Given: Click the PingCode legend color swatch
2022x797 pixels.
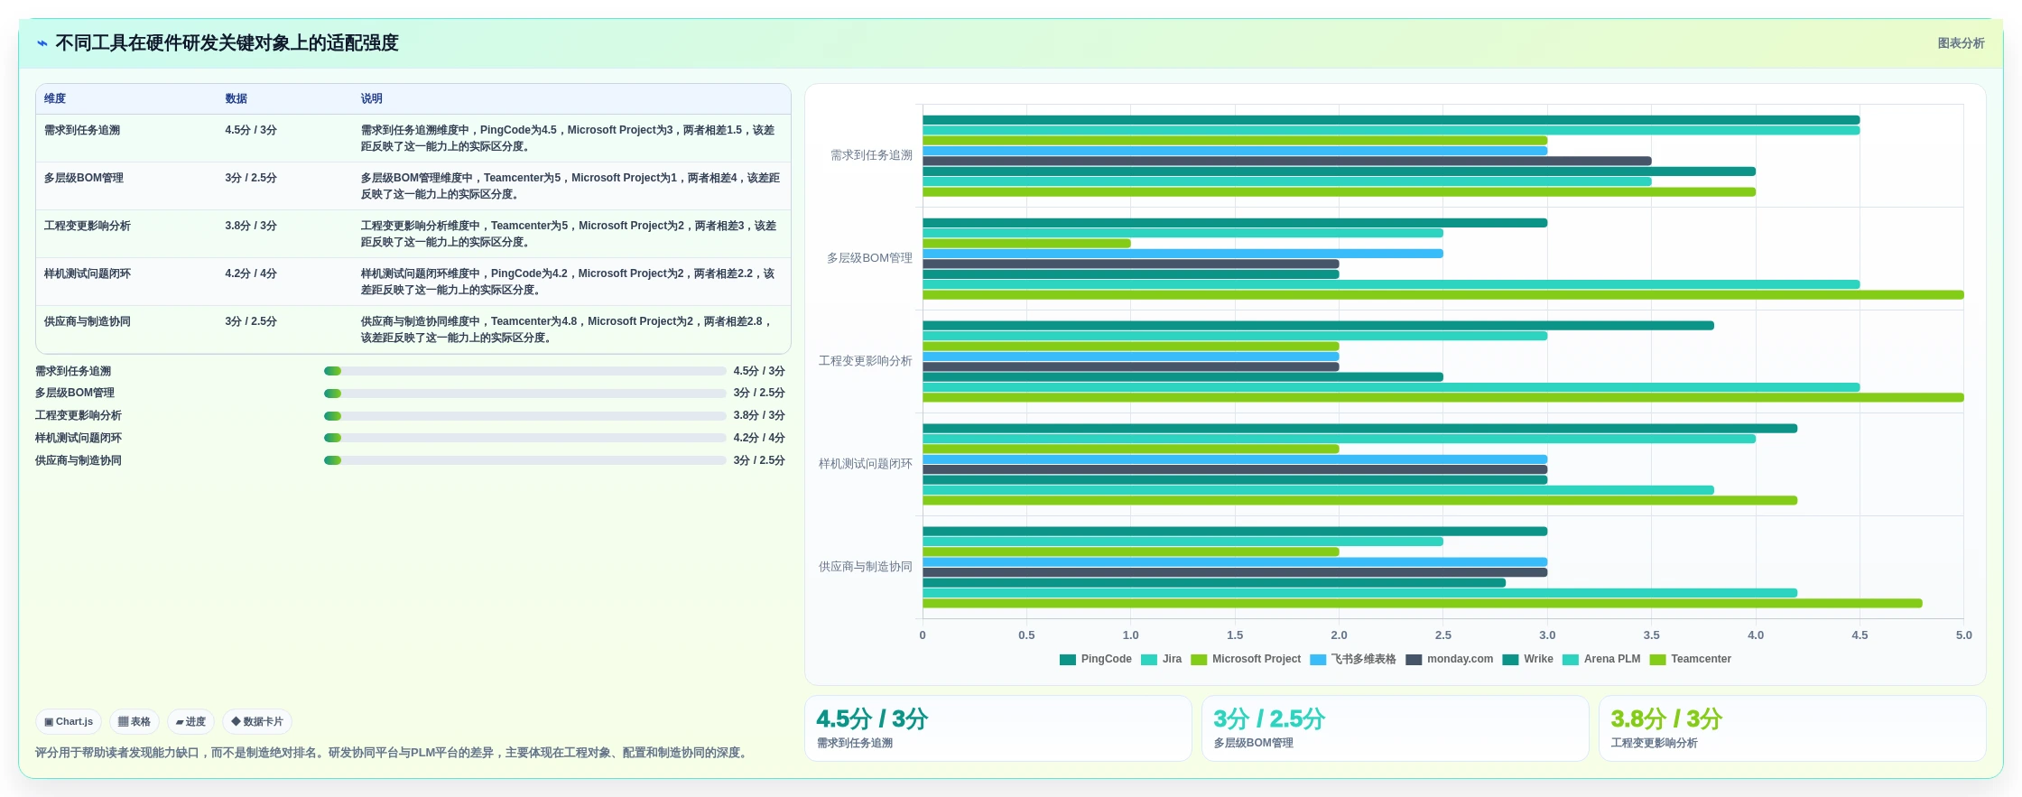Looking at the screenshot, I should pyautogui.click(x=1068, y=660).
